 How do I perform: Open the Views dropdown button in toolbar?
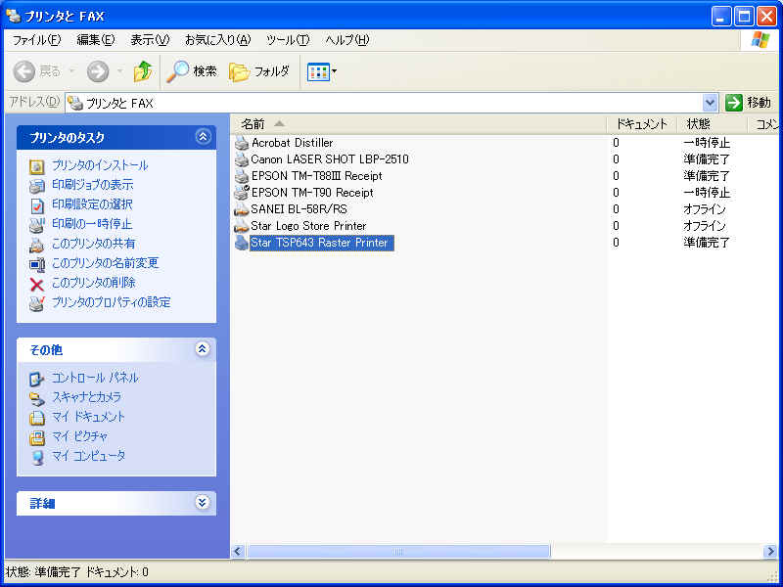pos(322,71)
